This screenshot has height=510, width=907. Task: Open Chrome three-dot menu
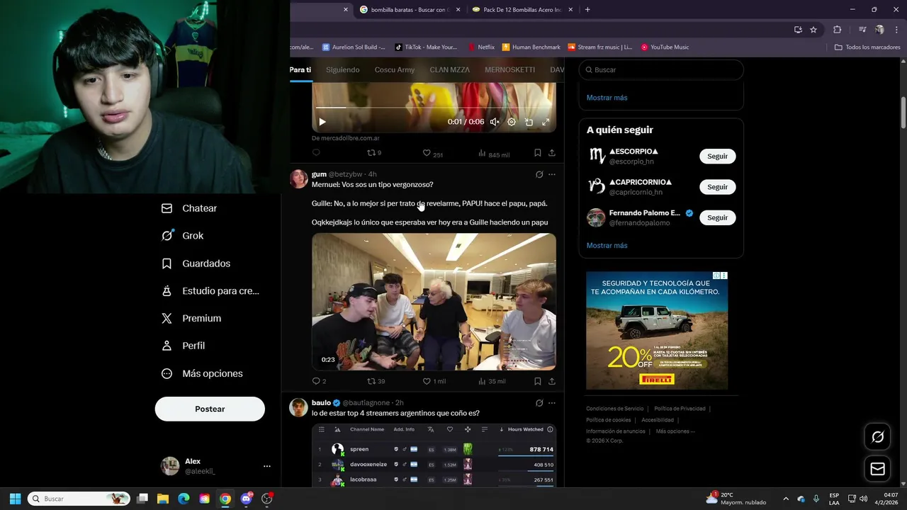click(896, 30)
